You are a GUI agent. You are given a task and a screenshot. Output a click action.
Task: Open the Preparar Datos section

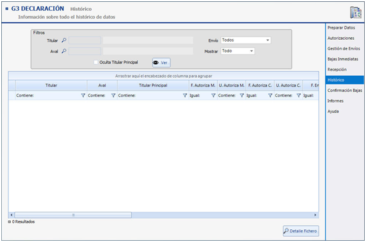[341, 28]
